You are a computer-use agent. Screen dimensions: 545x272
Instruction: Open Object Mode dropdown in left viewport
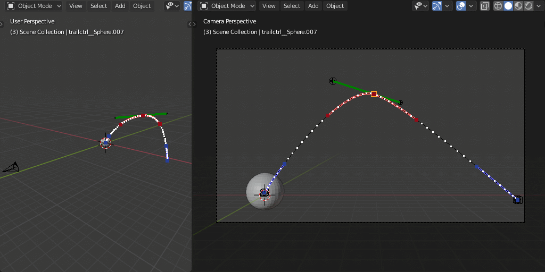34,6
